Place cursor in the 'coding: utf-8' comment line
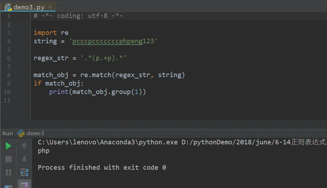The image size is (327, 188). click(78, 16)
